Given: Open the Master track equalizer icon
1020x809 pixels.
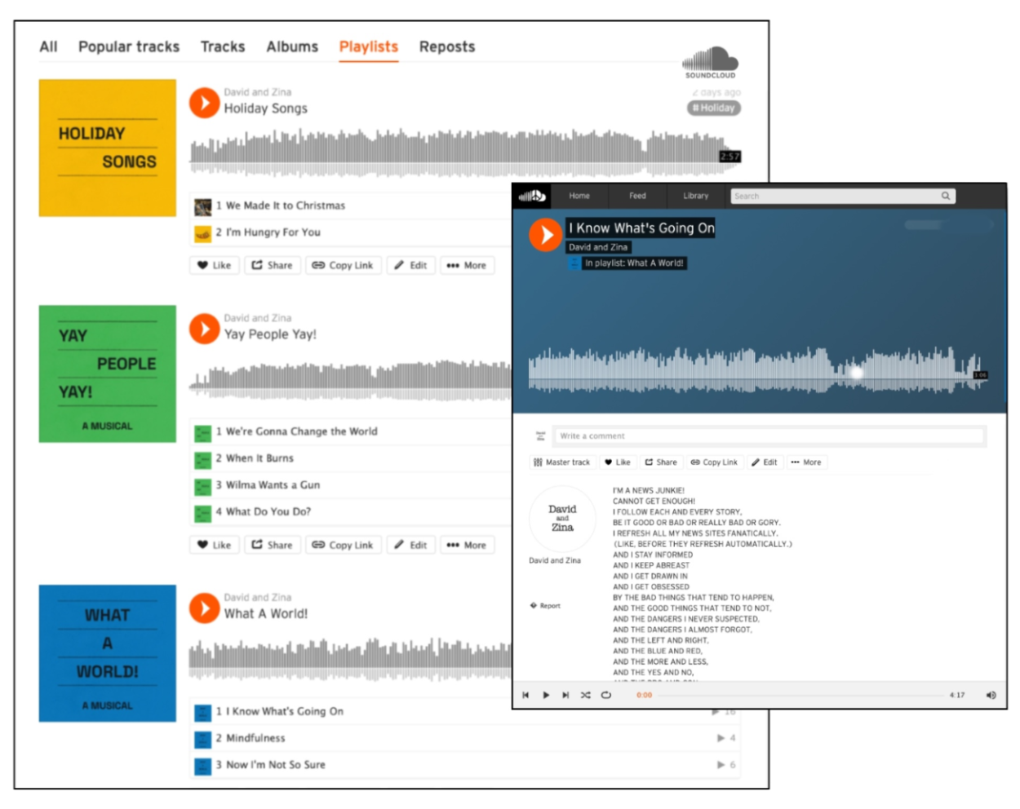Looking at the screenshot, I should (x=539, y=462).
